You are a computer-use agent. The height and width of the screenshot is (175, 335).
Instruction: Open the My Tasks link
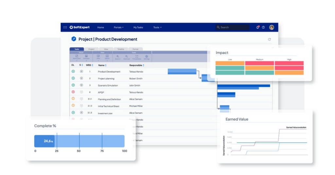pos(138,27)
